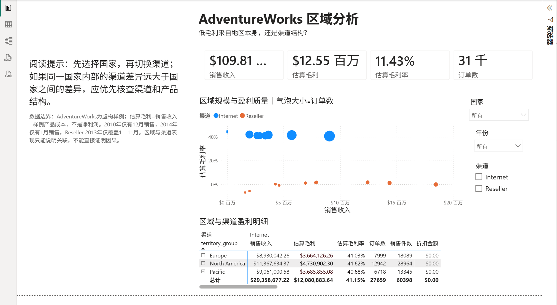Select the 订单数 KPI card
The height and width of the screenshot is (305, 557).
[493, 65]
